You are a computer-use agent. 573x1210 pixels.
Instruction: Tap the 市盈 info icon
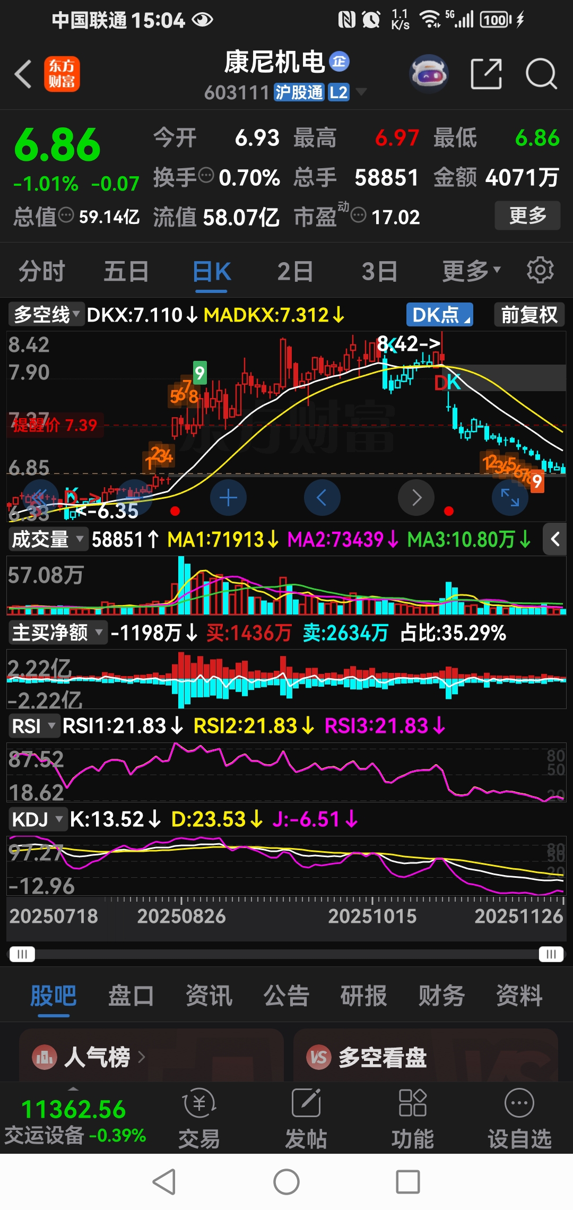(x=359, y=215)
